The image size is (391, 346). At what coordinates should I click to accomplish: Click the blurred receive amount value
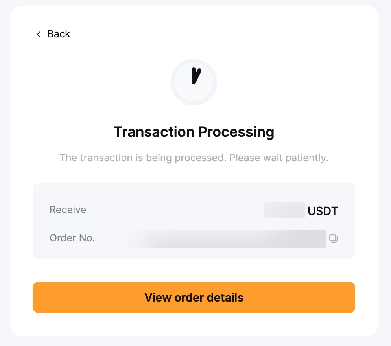coord(284,210)
